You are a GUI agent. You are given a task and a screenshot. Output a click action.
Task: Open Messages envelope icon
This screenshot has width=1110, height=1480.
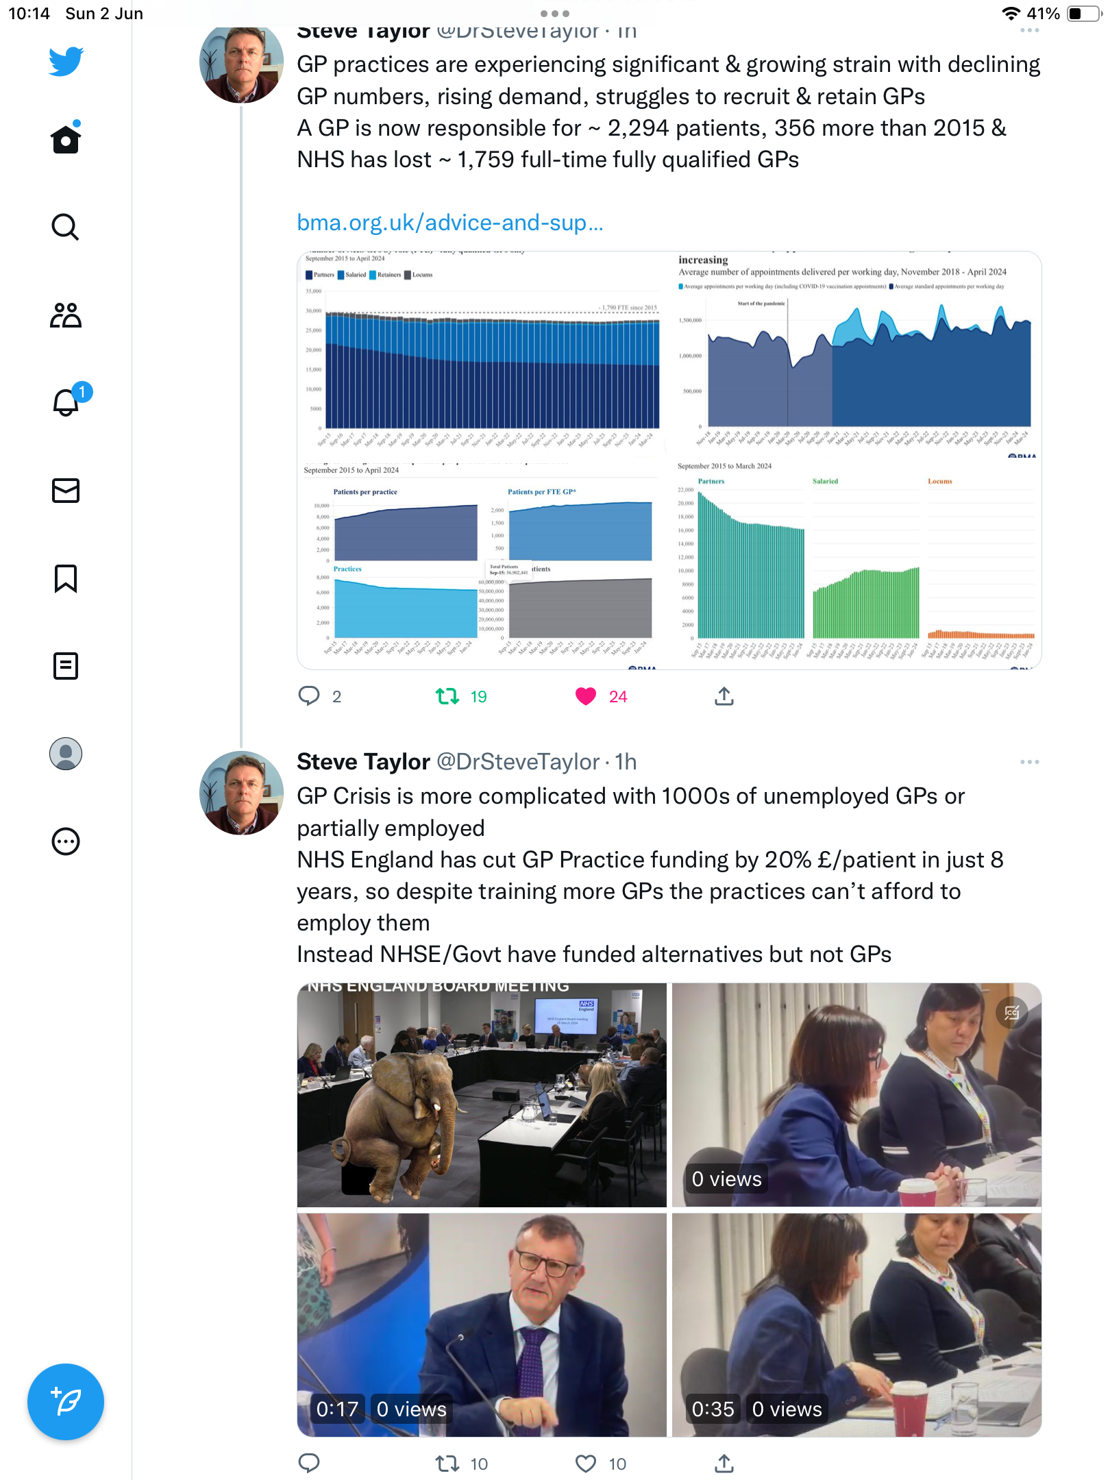tap(66, 491)
